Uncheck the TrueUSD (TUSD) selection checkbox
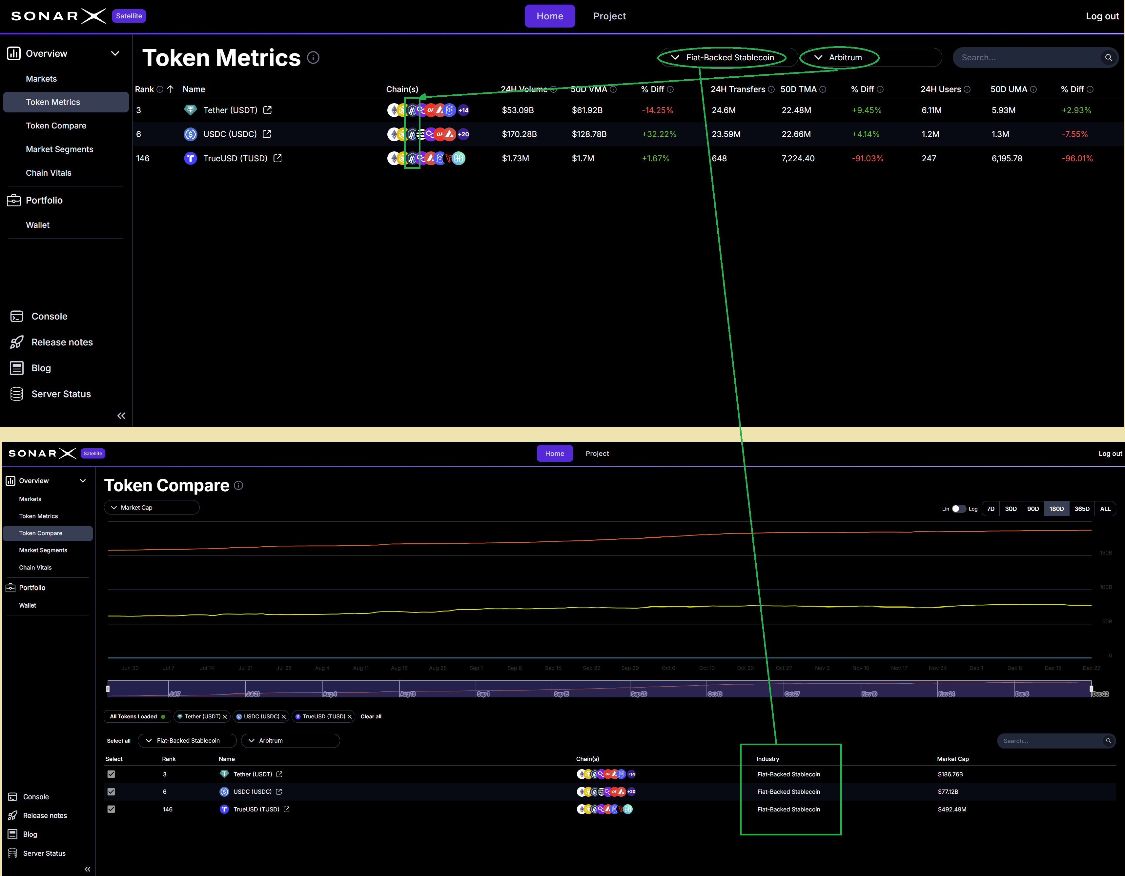This screenshot has width=1125, height=876. tap(111, 809)
